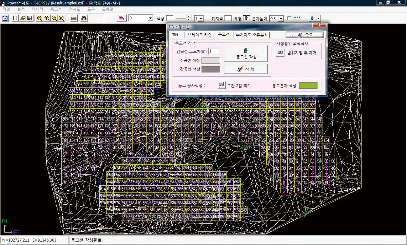
Task: Click the binoculars find icon
Action: click(x=84, y=18)
